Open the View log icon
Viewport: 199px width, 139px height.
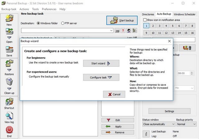tap(9, 116)
